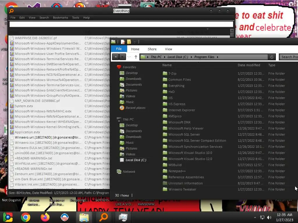Click the New folder icon in Quick Access Toolbar
This screenshot has height=223, width=298.
129,42
